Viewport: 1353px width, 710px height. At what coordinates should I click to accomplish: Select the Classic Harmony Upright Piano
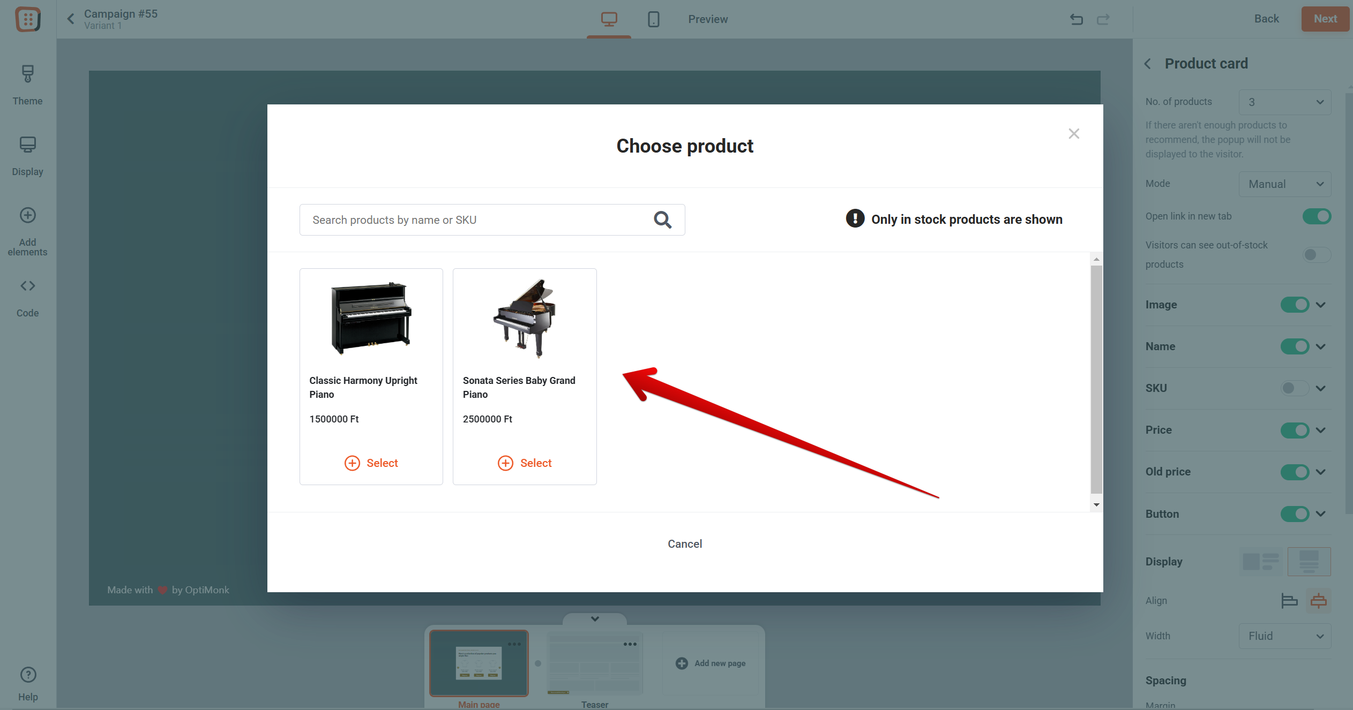(x=371, y=463)
